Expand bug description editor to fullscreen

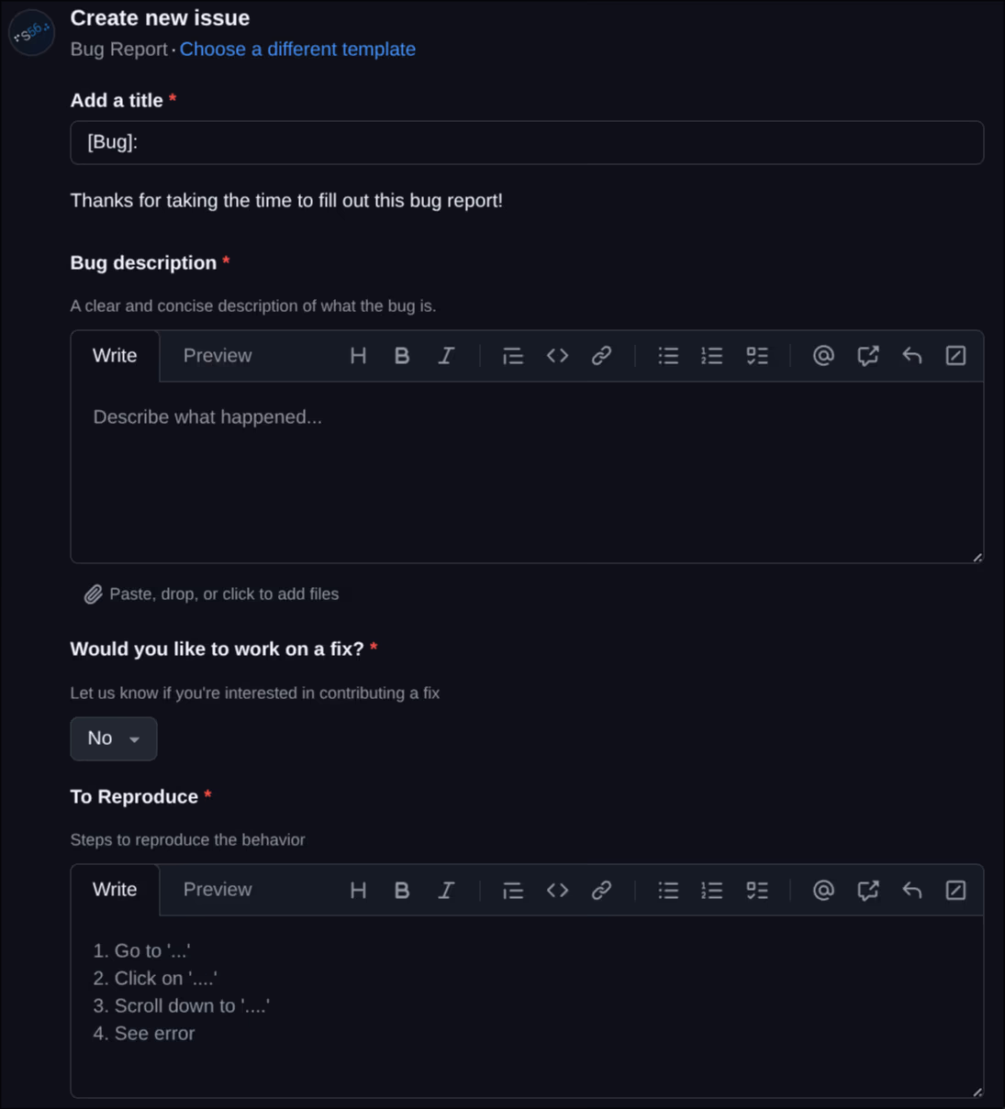click(955, 356)
